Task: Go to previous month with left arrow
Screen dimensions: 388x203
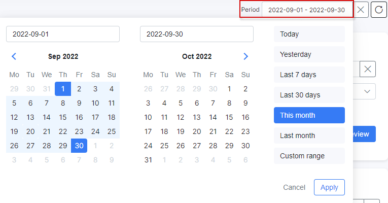Action: pos(14,56)
